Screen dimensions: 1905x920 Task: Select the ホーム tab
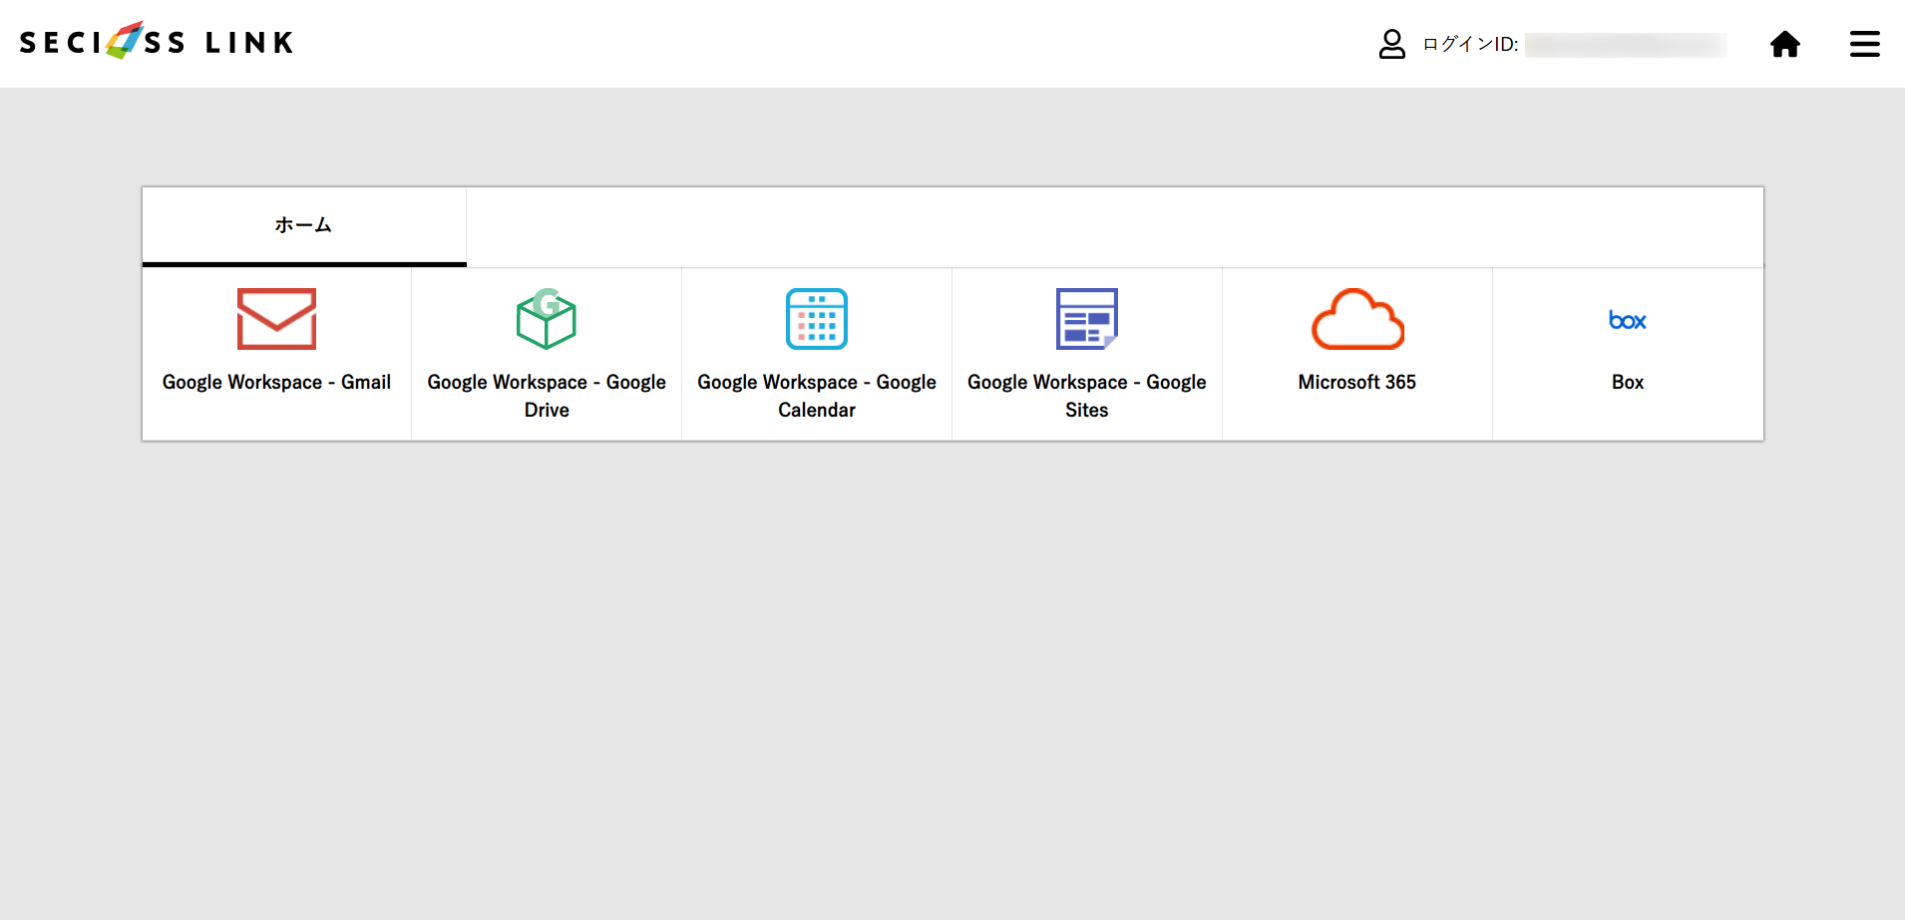click(x=304, y=226)
